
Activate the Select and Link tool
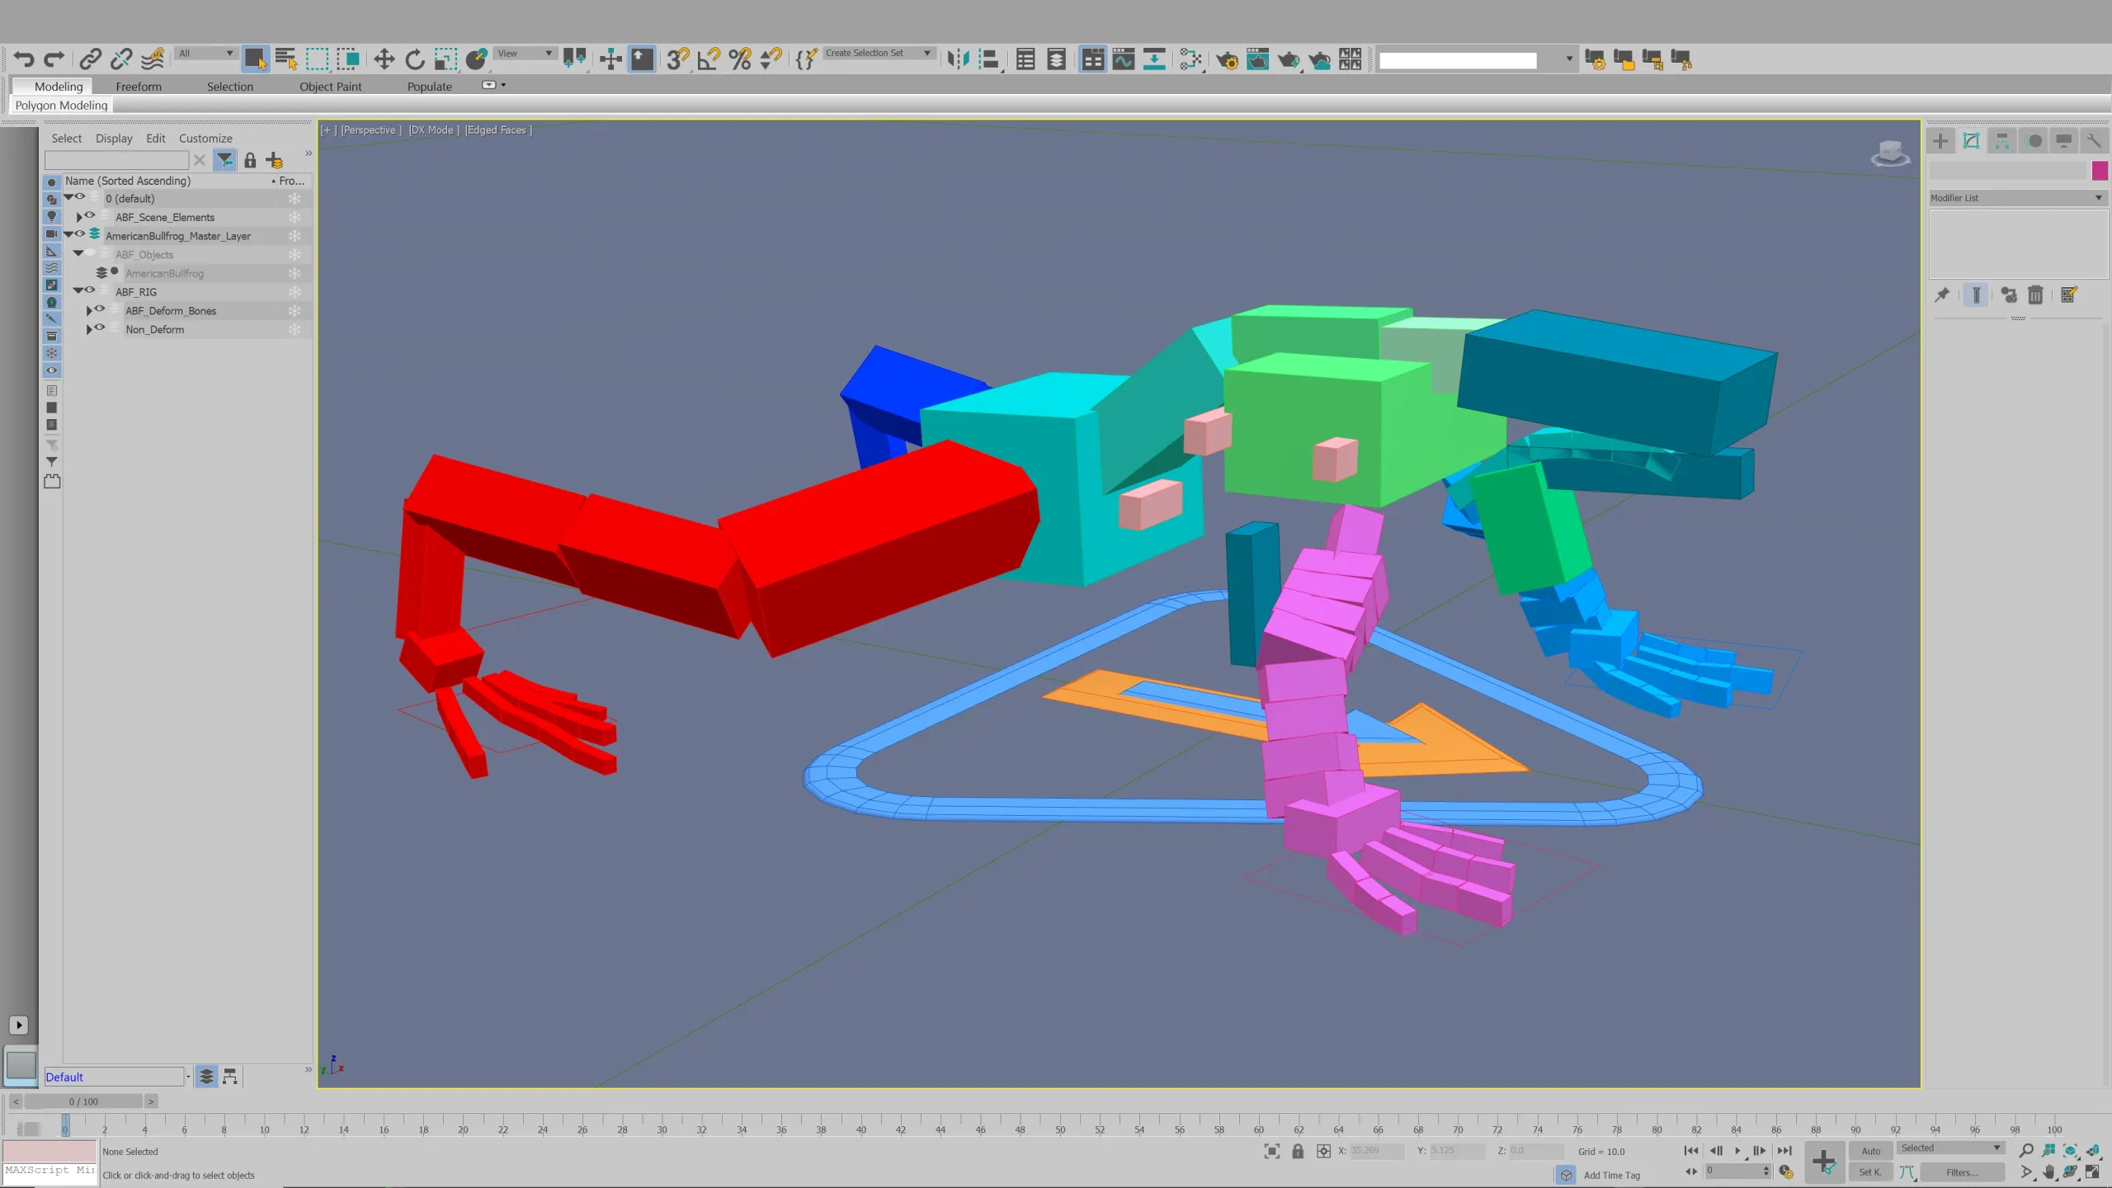(x=90, y=59)
